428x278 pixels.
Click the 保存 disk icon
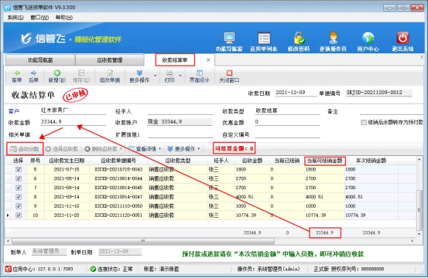point(81,73)
